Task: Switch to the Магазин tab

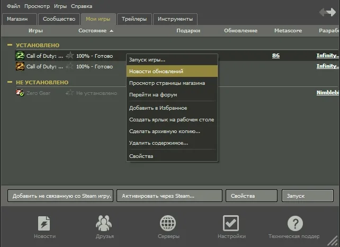Action: pos(20,20)
